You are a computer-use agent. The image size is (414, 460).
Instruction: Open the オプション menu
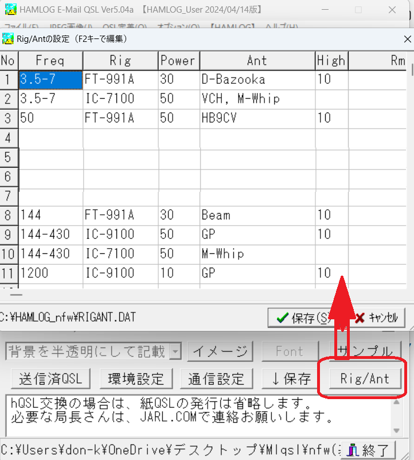point(178,27)
